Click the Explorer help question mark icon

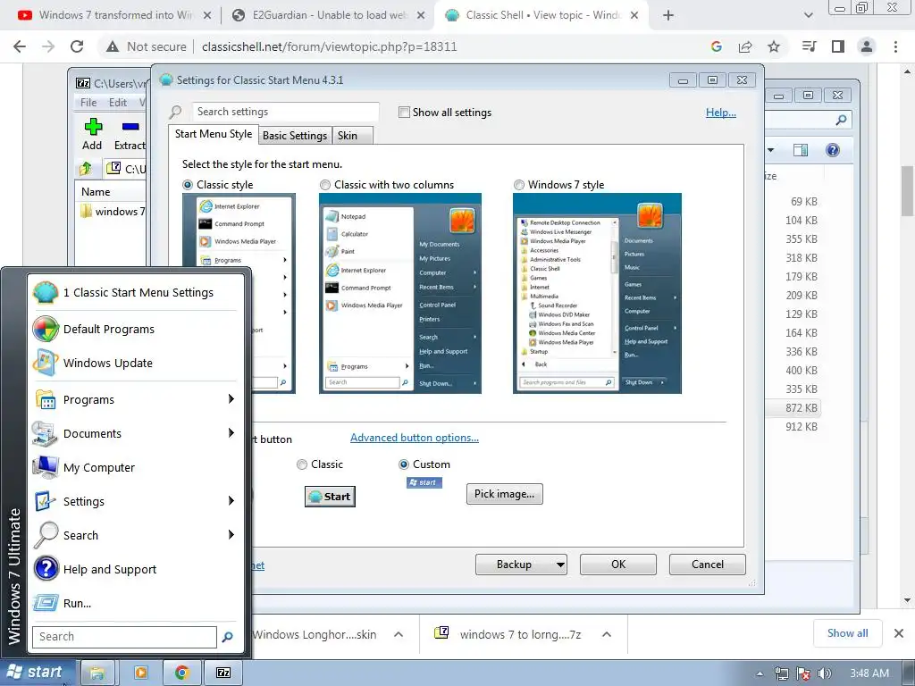coord(833,150)
